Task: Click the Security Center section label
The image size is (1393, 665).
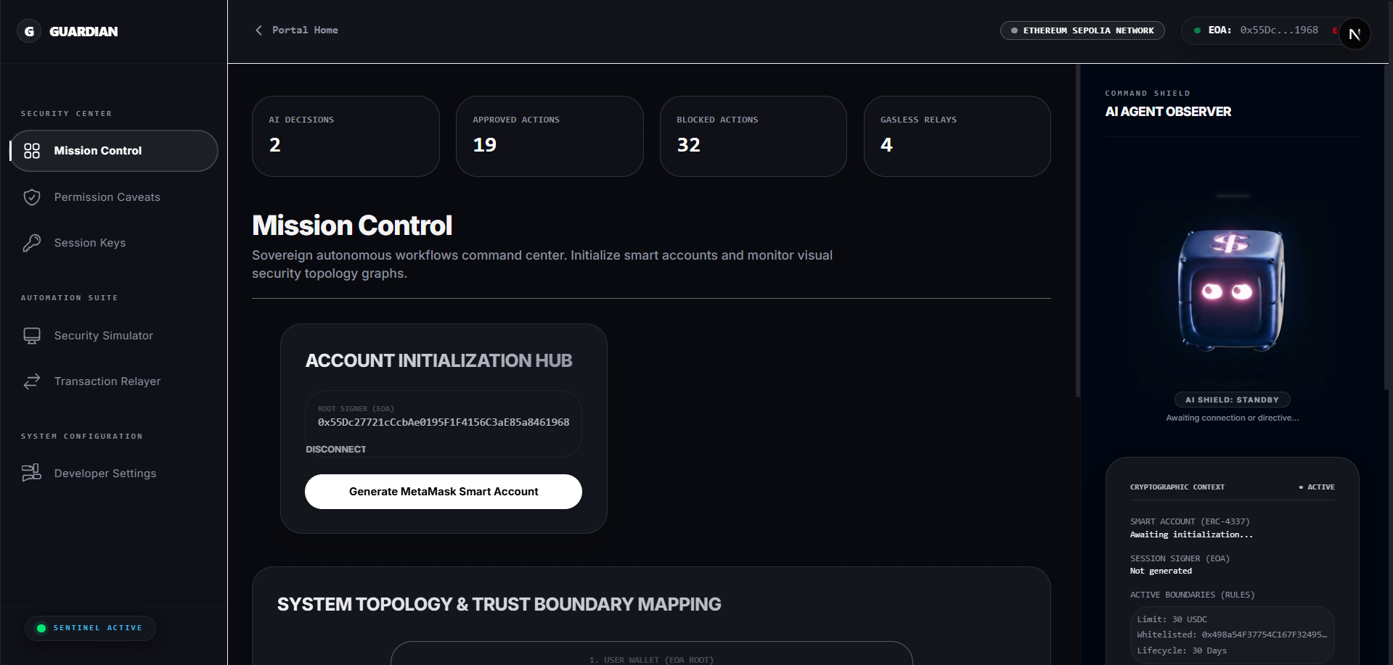Action: click(x=66, y=114)
